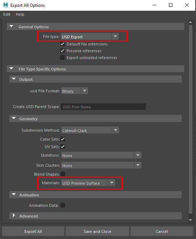Enable the Blend Shapes checkbox
The width and height of the screenshot is (196, 239).
63,174
